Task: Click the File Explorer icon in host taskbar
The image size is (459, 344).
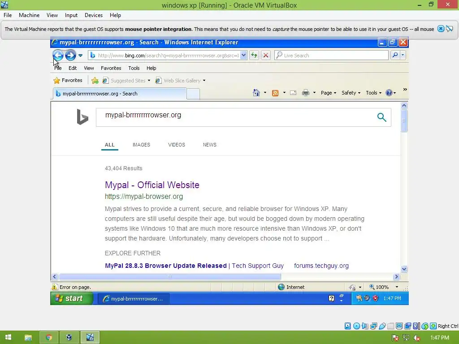Action: pyautogui.click(x=28, y=337)
